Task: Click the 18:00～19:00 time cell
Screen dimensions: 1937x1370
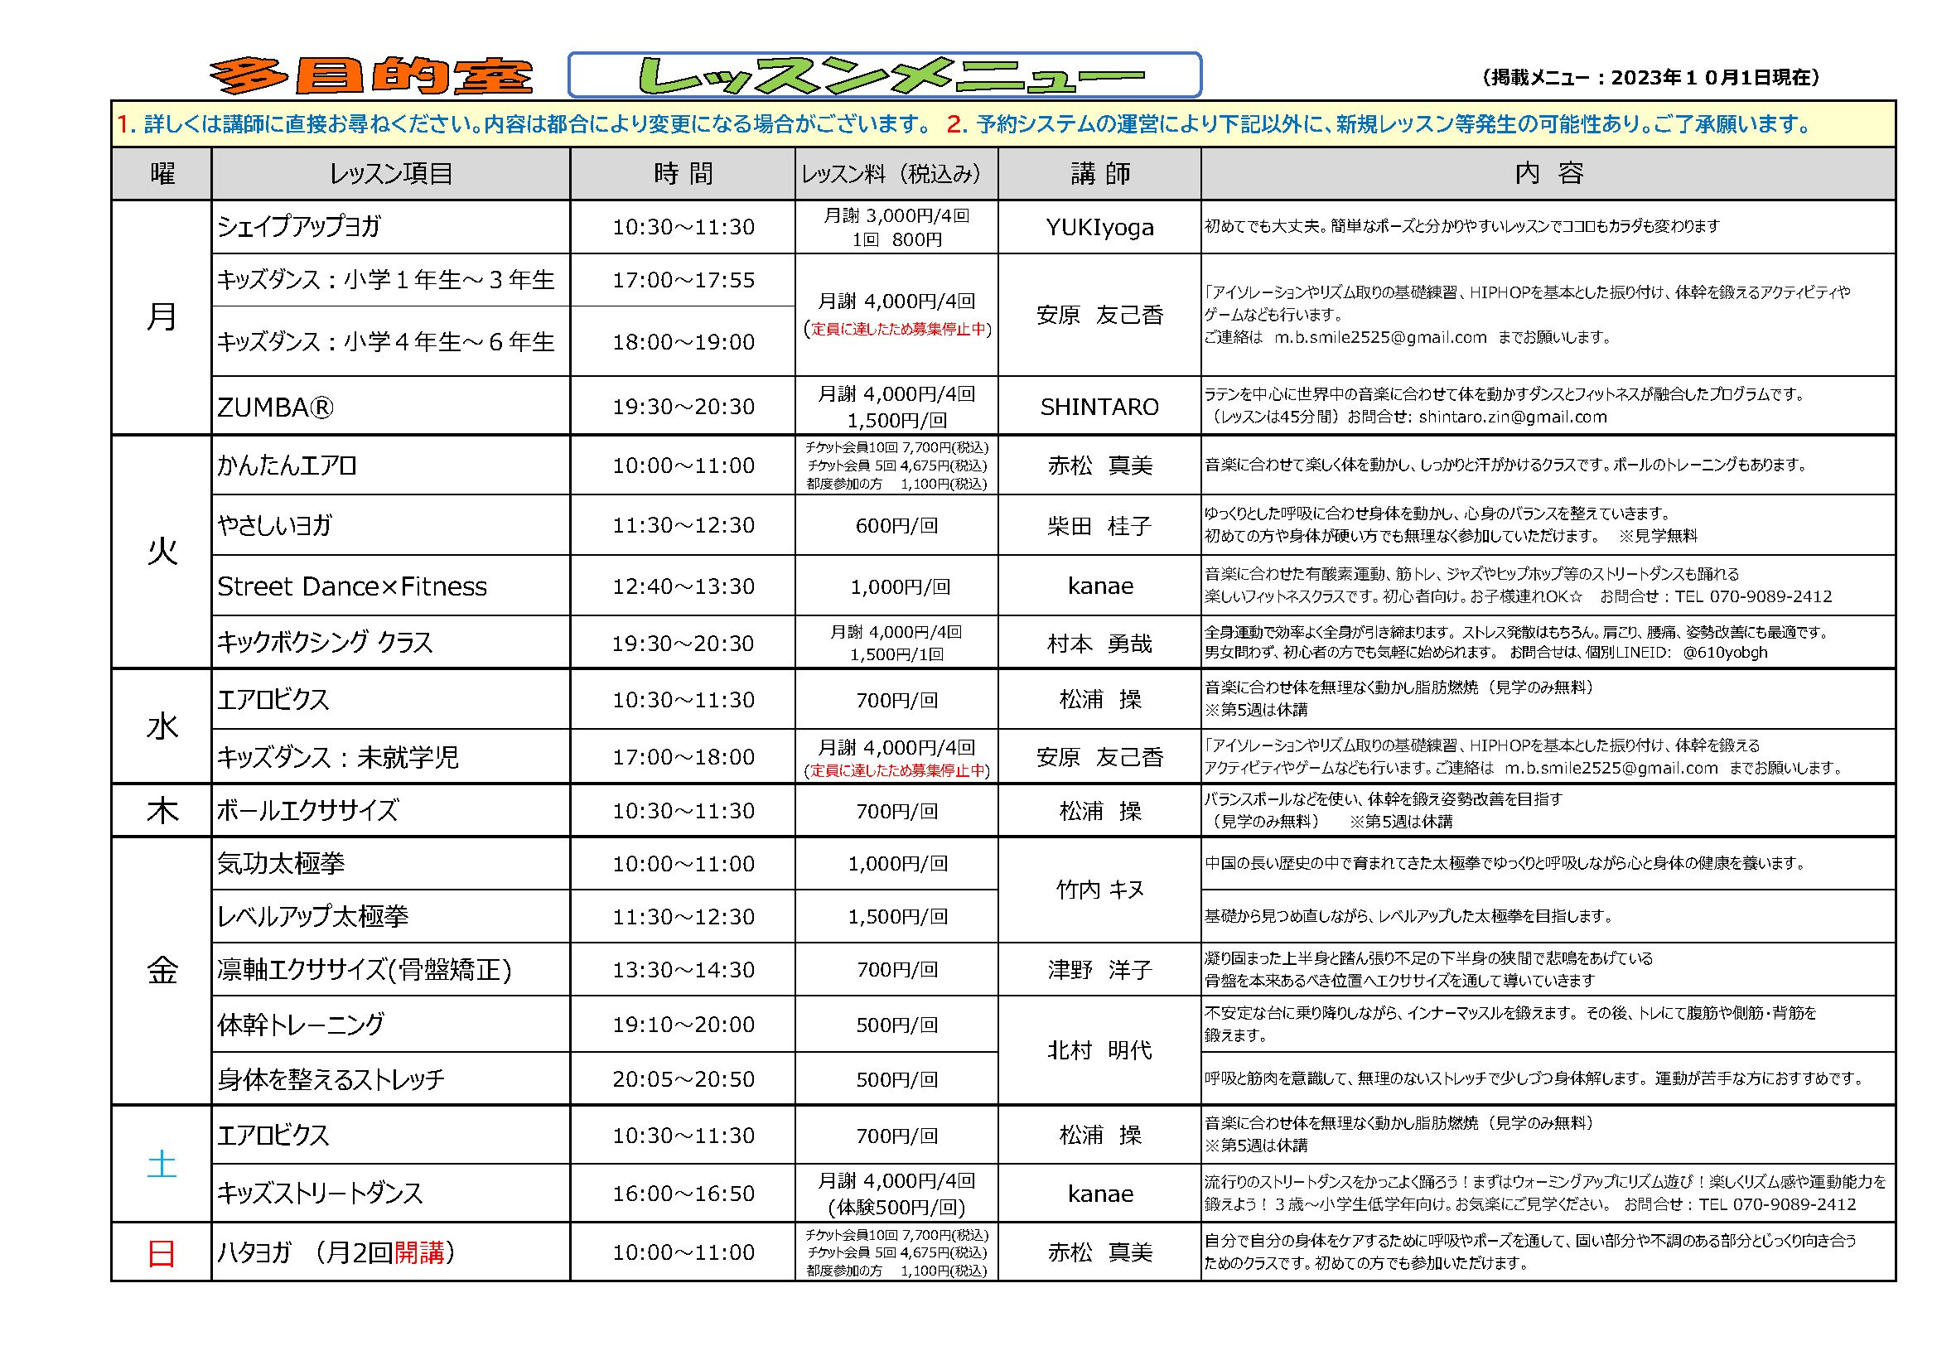Action: 683,341
